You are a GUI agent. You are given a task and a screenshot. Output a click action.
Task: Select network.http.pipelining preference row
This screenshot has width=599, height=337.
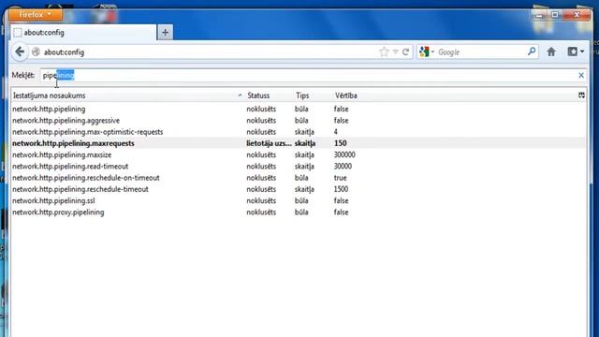tap(299, 109)
